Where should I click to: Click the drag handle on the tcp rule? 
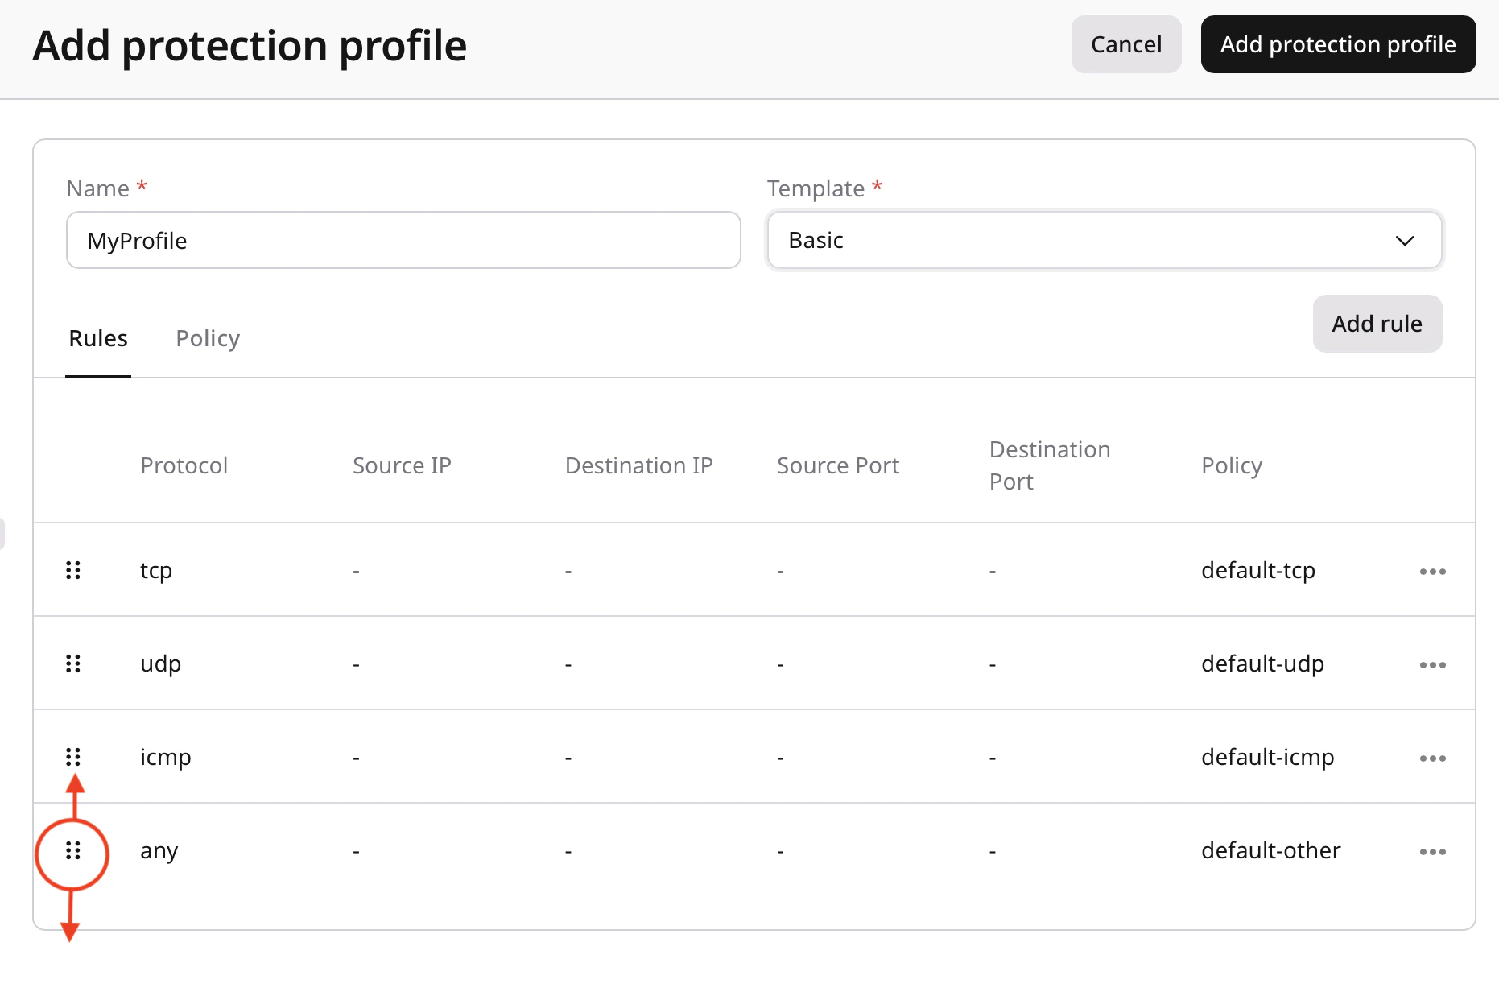(x=73, y=570)
